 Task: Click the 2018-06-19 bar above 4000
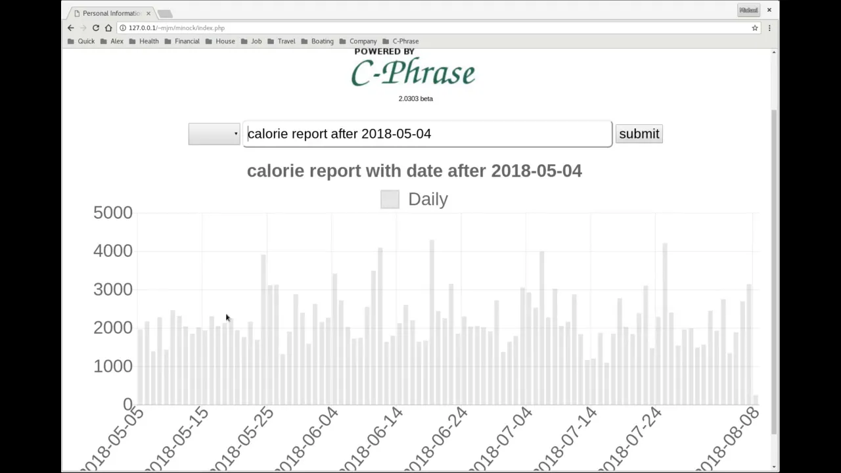pos(432,322)
